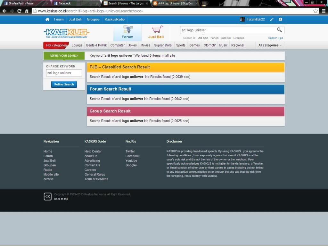Open footer Contact Us link

[92, 165]
